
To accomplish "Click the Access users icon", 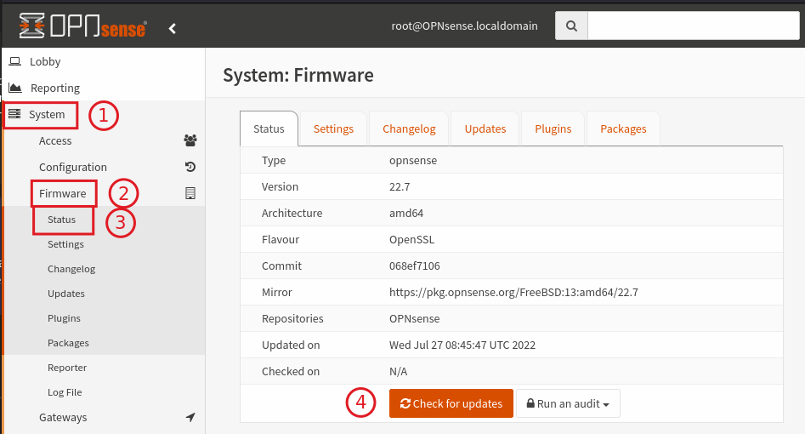I will tap(190, 140).
